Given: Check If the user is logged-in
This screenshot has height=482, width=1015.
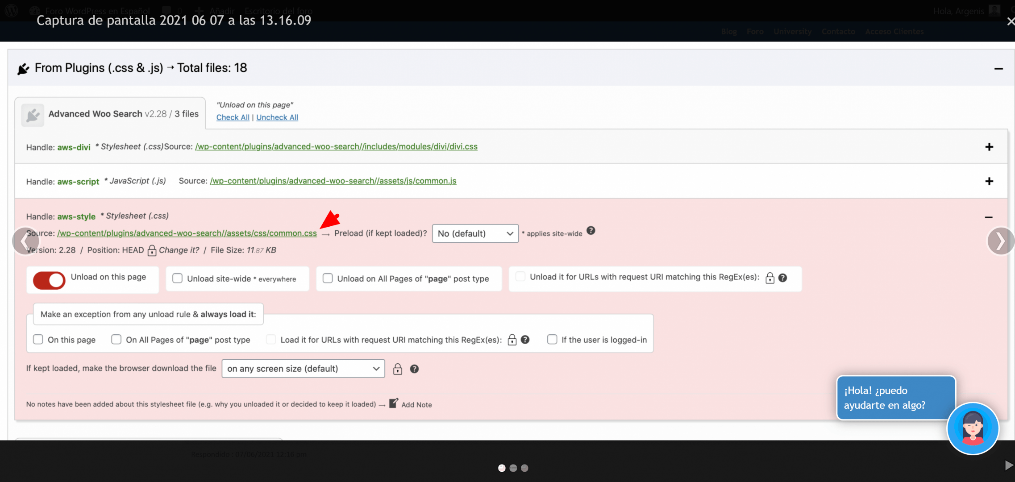Looking at the screenshot, I should tap(552, 340).
